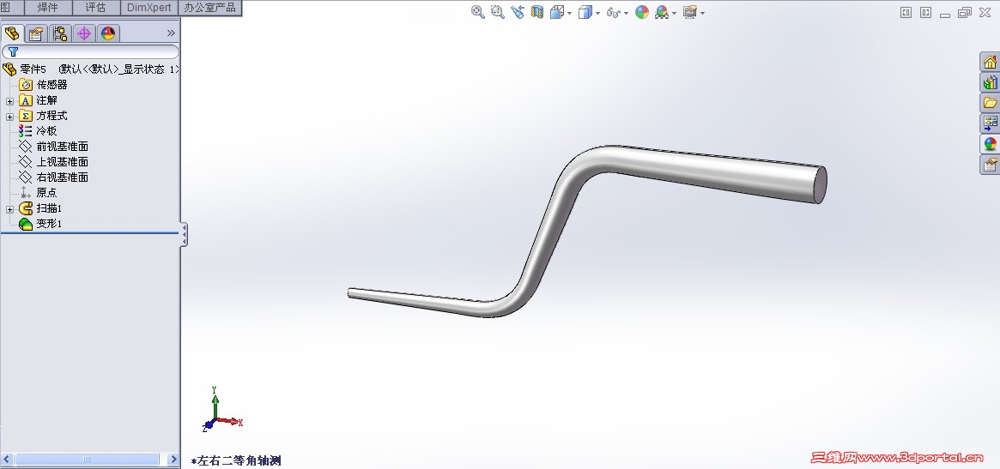1000x469 pixels.
Task: Expand the 方程式 equations node
Action: [x=9, y=117]
